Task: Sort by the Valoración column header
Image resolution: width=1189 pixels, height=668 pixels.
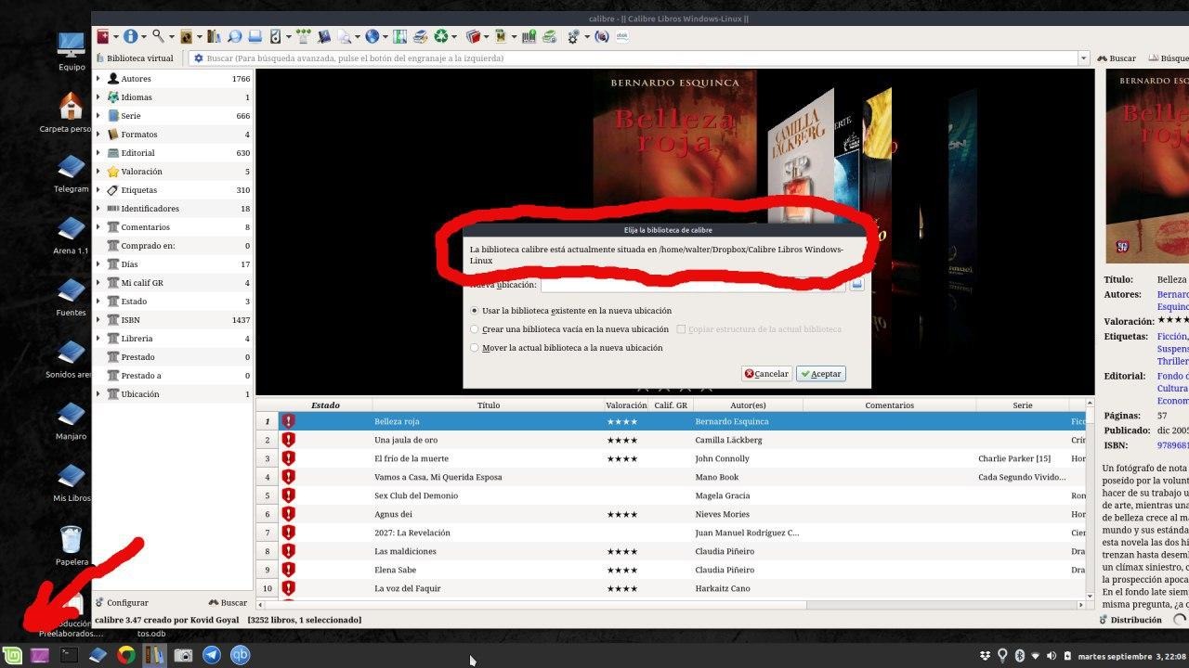Action: (626, 405)
